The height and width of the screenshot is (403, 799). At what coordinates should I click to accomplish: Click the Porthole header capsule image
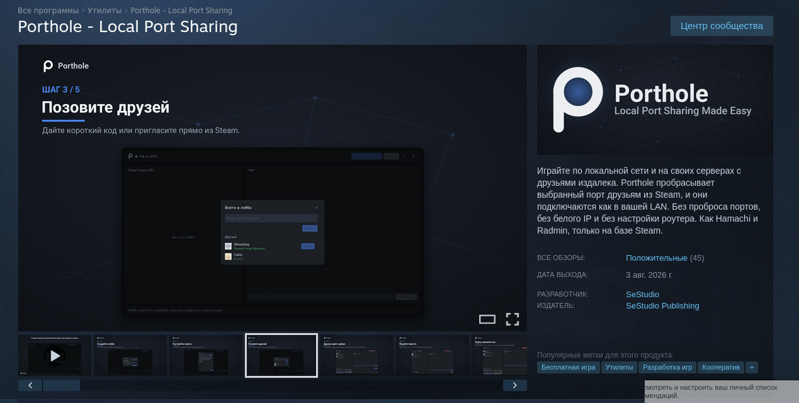click(655, 99)
